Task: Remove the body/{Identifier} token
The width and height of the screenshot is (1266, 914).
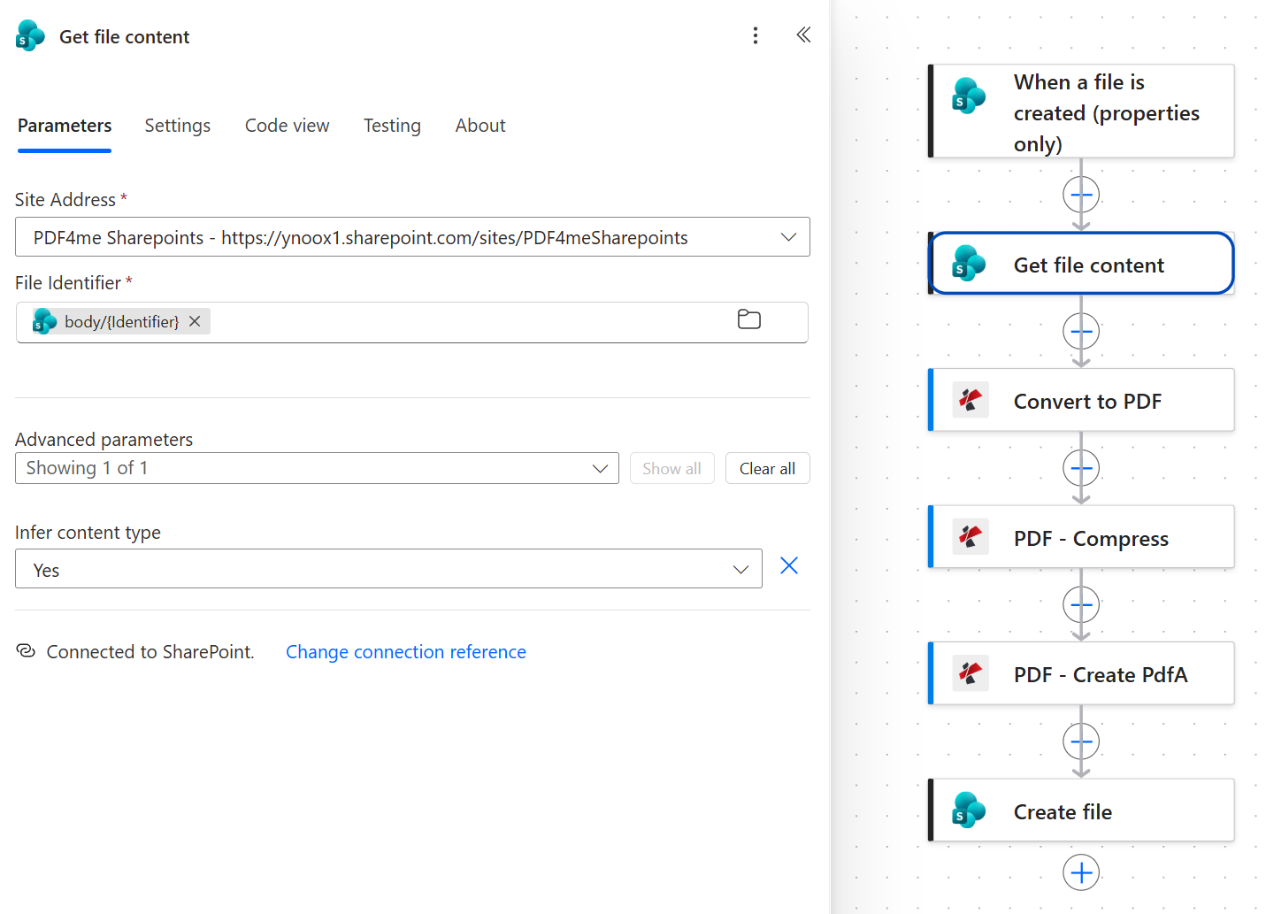Action: [195, 321]
